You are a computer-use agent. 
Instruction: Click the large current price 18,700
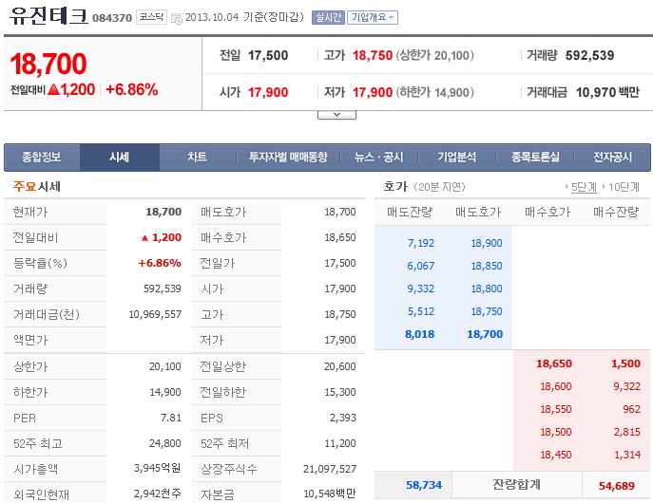tap(48, 64)
